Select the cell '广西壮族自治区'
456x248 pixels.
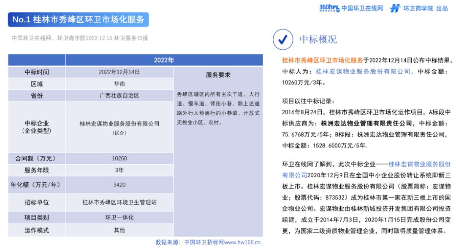pyautogui.click(x=119, y=96)
